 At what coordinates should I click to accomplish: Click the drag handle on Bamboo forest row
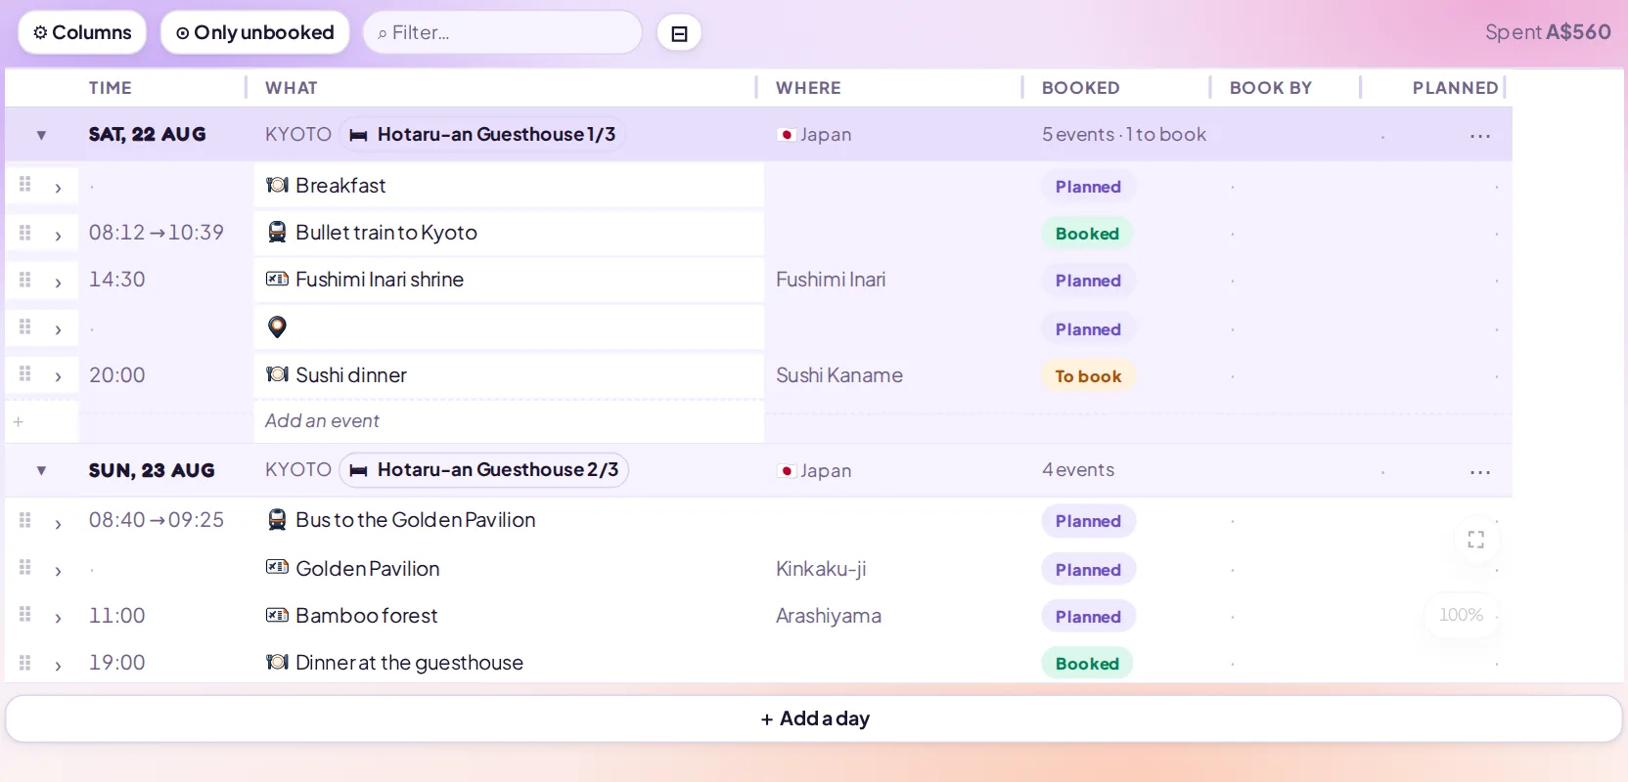[25, 615]
